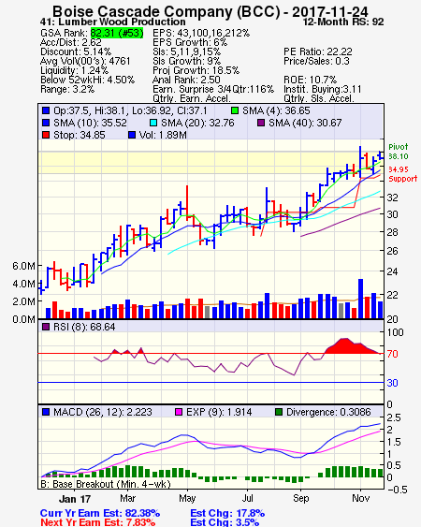Click the Sls: 5,11,9,15% text
421x527 pixels.
point(186,51)
